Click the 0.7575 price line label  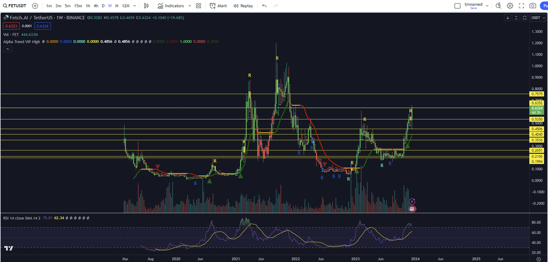pos(536,94)
